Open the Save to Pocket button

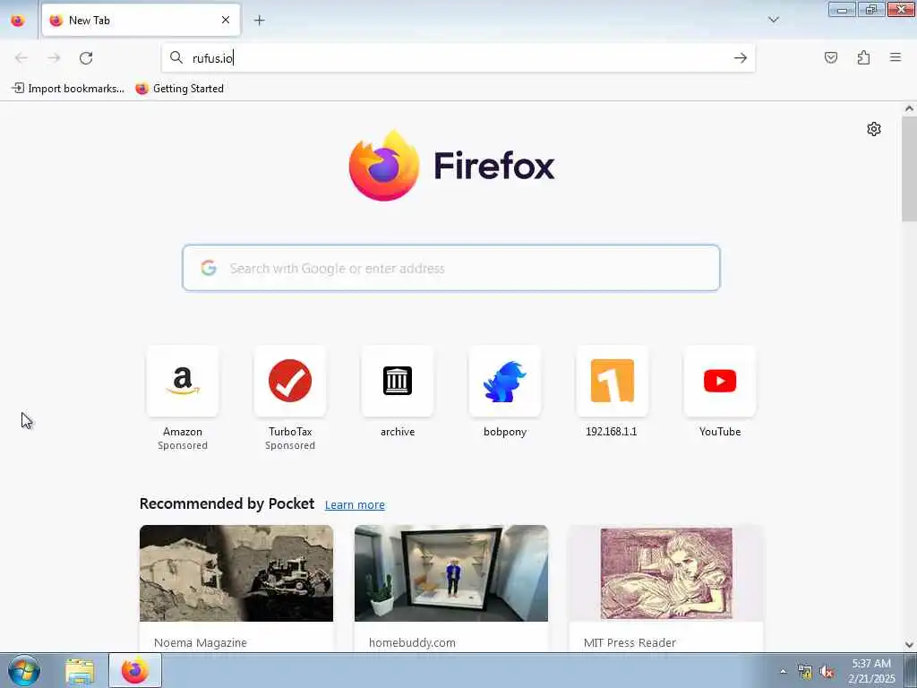[x=831, y=57]
